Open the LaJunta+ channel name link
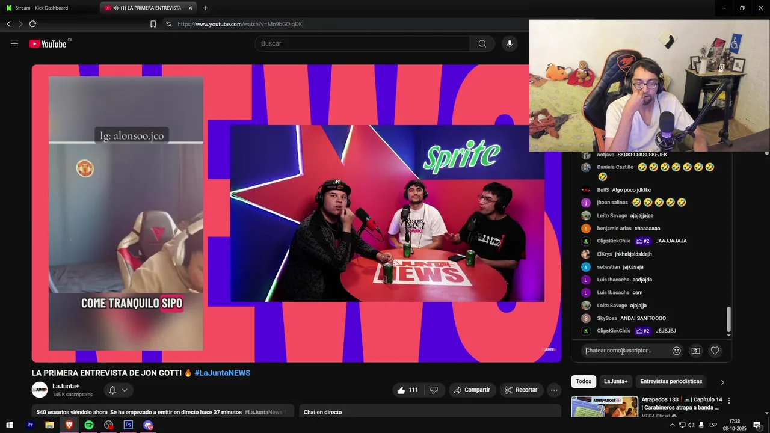 point(66,386)
